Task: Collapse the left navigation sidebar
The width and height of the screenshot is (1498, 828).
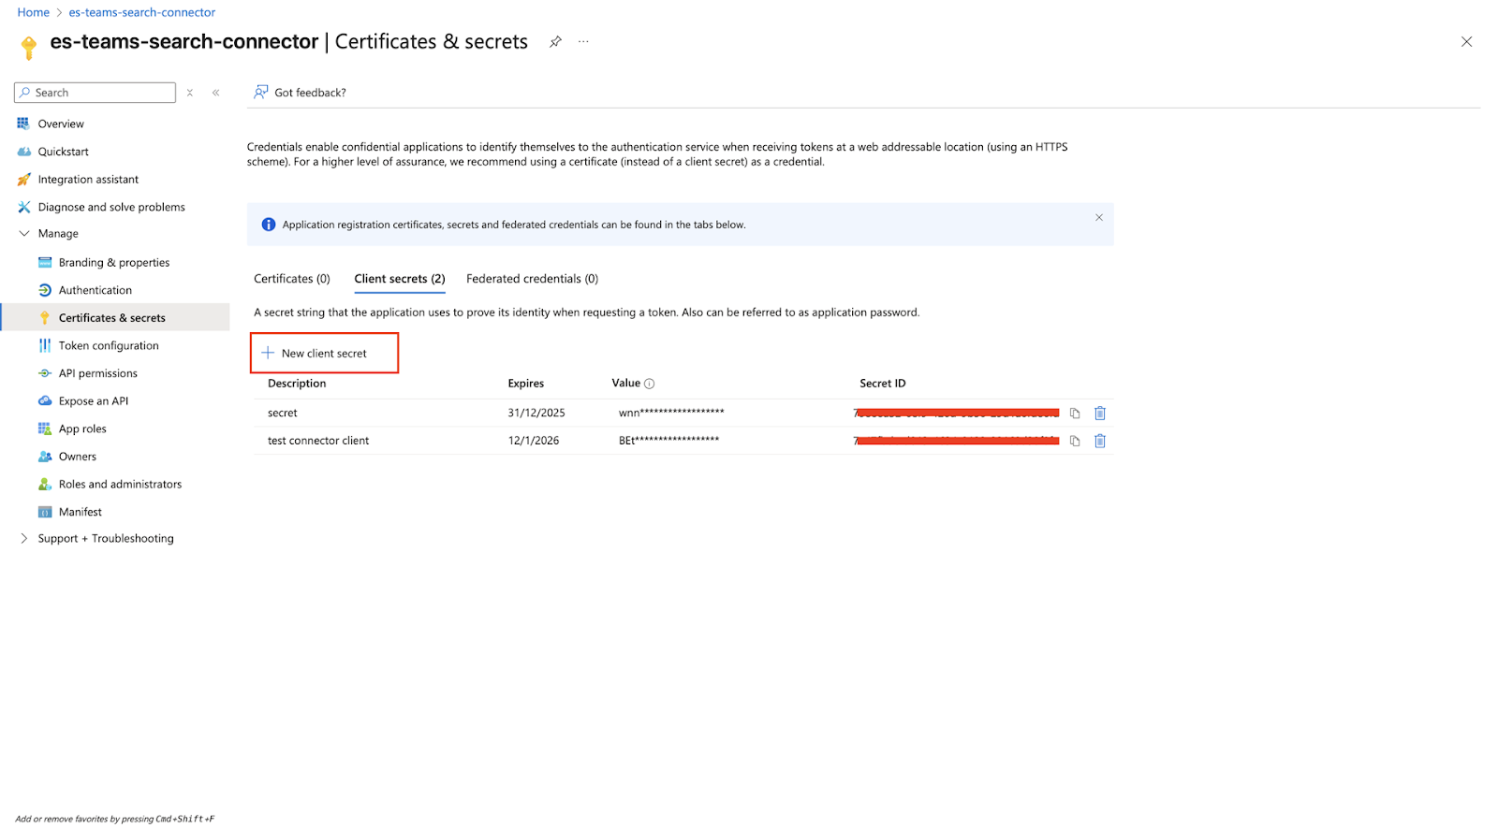Action: [216, 93]
